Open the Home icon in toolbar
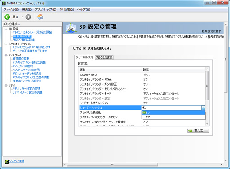 [40, 17]
